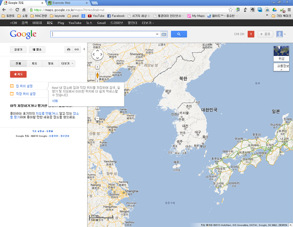Viewport: 293px width, 227px height.
Task: Expand 더보기 in the black Google bar
Action: 148,23
